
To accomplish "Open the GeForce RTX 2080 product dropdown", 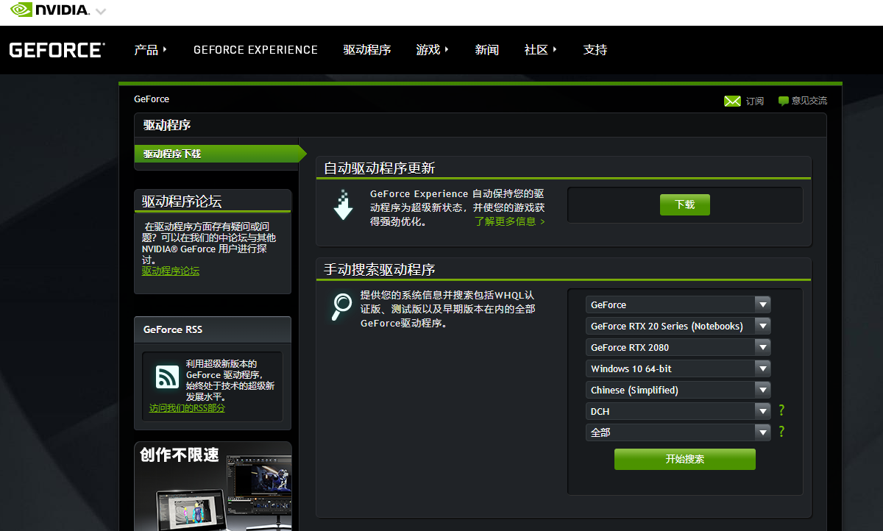I will point(678,347).
